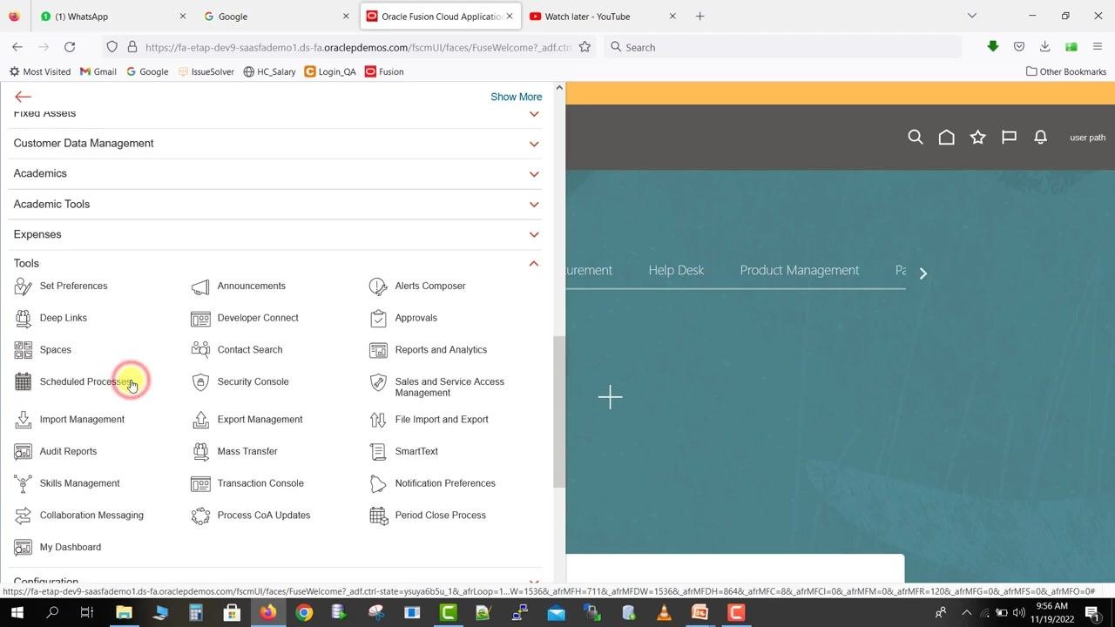Open My Dashboard icon

[24, 547]
